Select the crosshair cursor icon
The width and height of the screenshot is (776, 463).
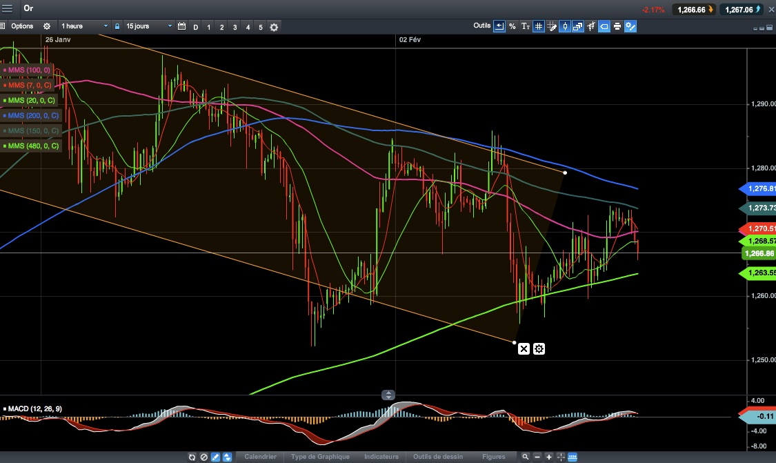[561, 457]
